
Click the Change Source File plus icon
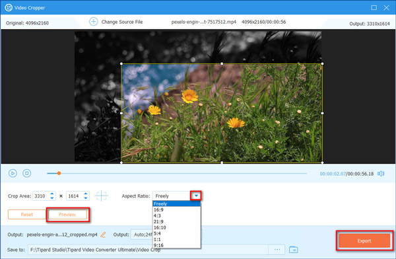94,22
